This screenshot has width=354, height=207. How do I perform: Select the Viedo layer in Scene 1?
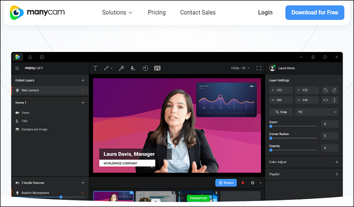(x=22, y=112)
